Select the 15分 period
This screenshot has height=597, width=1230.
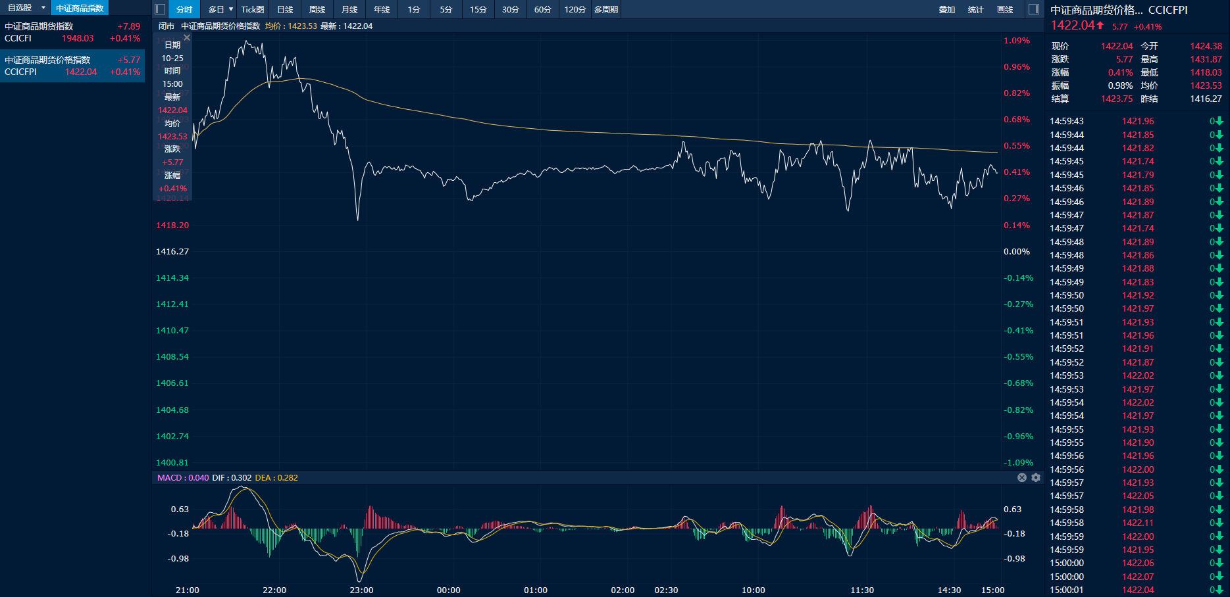(x=478, y=9)
